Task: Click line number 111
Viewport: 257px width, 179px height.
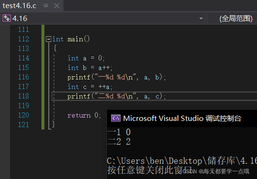Action: tap(24, 30)
